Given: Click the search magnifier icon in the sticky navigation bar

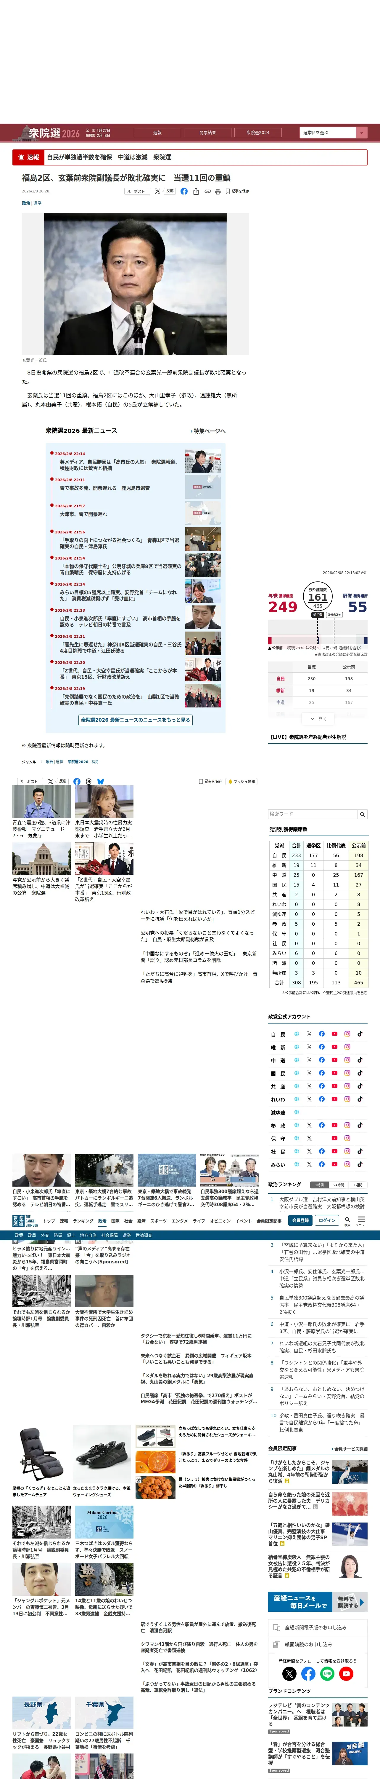Looking at the screenshot, I should click(x=347, y=1220).
